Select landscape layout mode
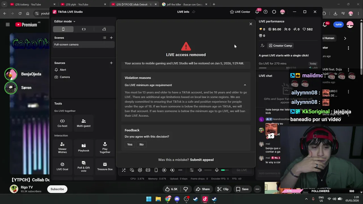The width and height of the screenshot is (363, 204). pyautogui.click(x=84, y=29)
